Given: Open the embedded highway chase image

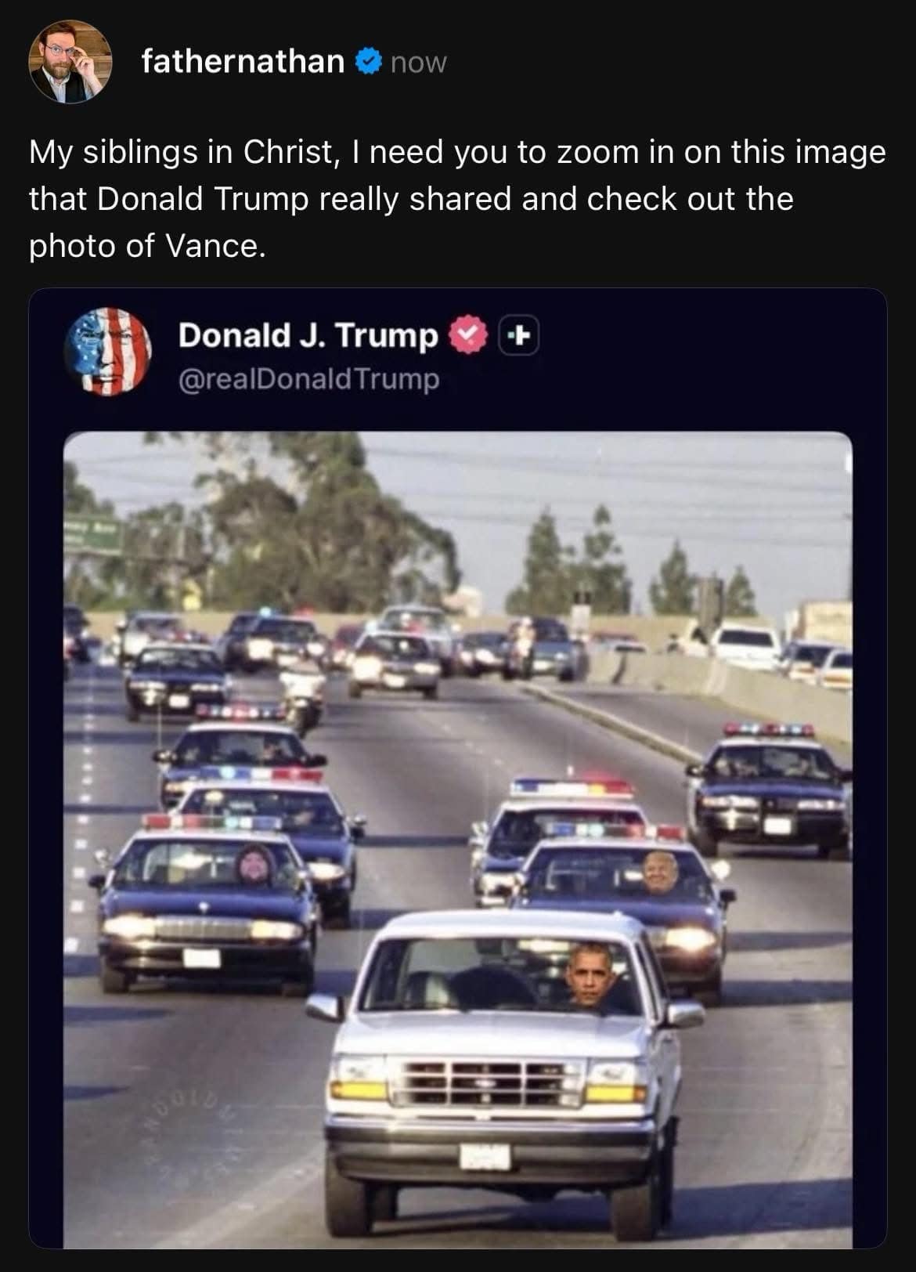Looking at the screenshot, I should point(457,840).
